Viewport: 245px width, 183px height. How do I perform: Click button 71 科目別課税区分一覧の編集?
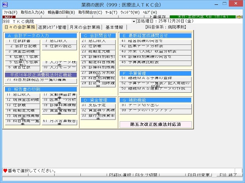tap(41, 81)
